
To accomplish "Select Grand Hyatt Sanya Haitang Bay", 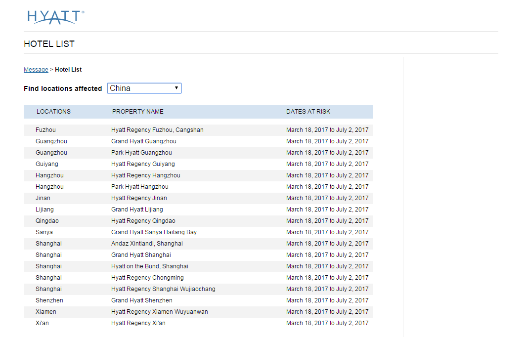I will (154, 232).
